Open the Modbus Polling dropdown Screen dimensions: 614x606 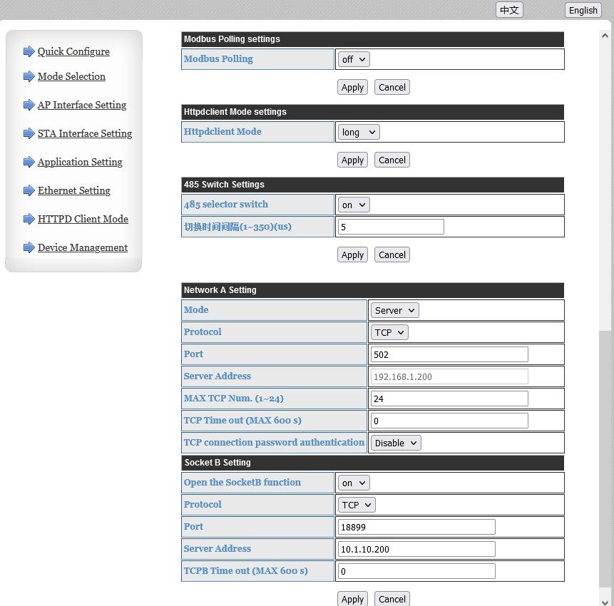tap(354, 59)
